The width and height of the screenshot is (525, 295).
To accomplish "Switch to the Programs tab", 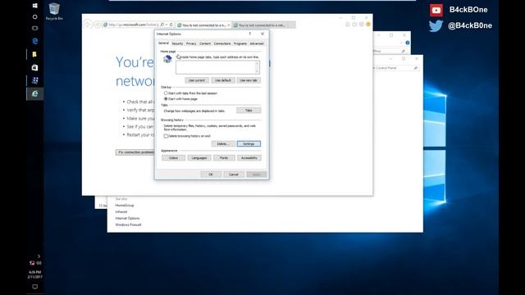I will [240, 43].
